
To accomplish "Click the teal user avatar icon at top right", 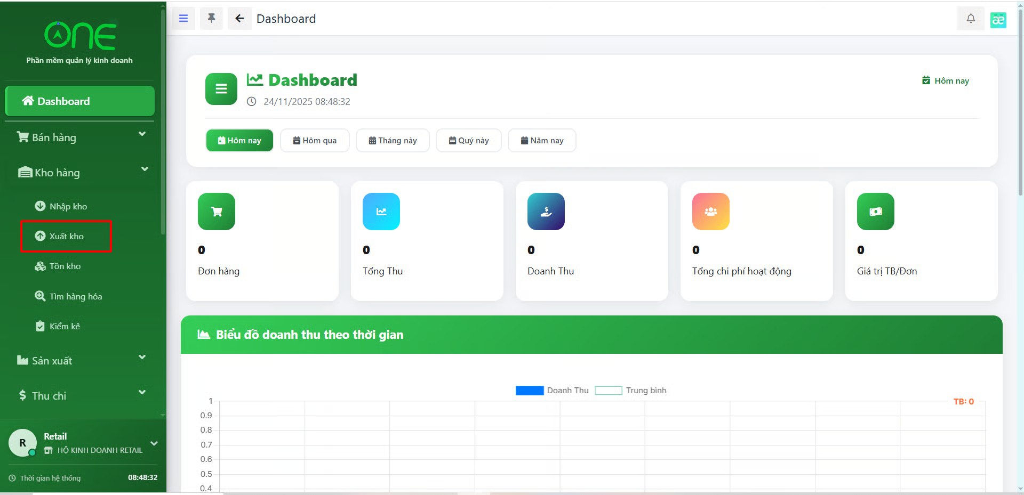I will click(998, 20).
